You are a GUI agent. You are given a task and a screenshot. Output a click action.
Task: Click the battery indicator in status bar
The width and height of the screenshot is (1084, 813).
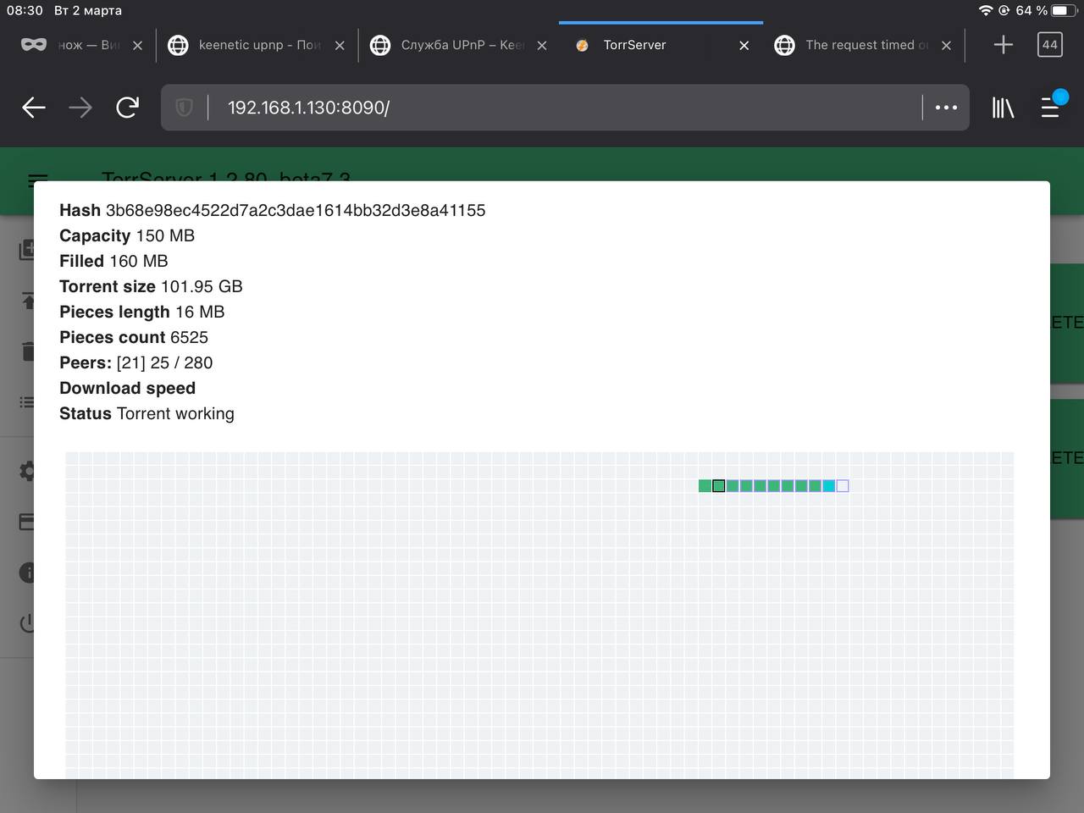tap(1064, 10)
